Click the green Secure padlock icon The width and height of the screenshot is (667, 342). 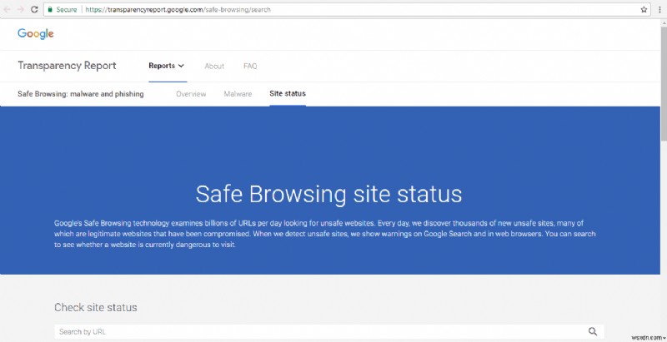point(50,9)
